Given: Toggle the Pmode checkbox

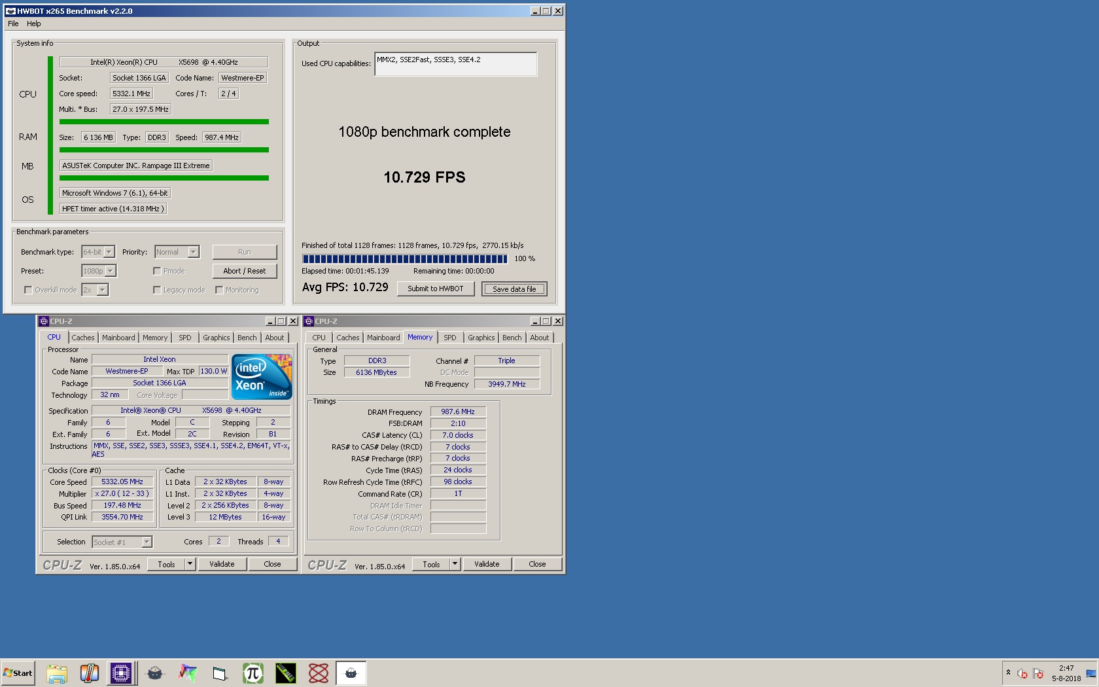Looking at the screenshot, I should click(157, 271).
